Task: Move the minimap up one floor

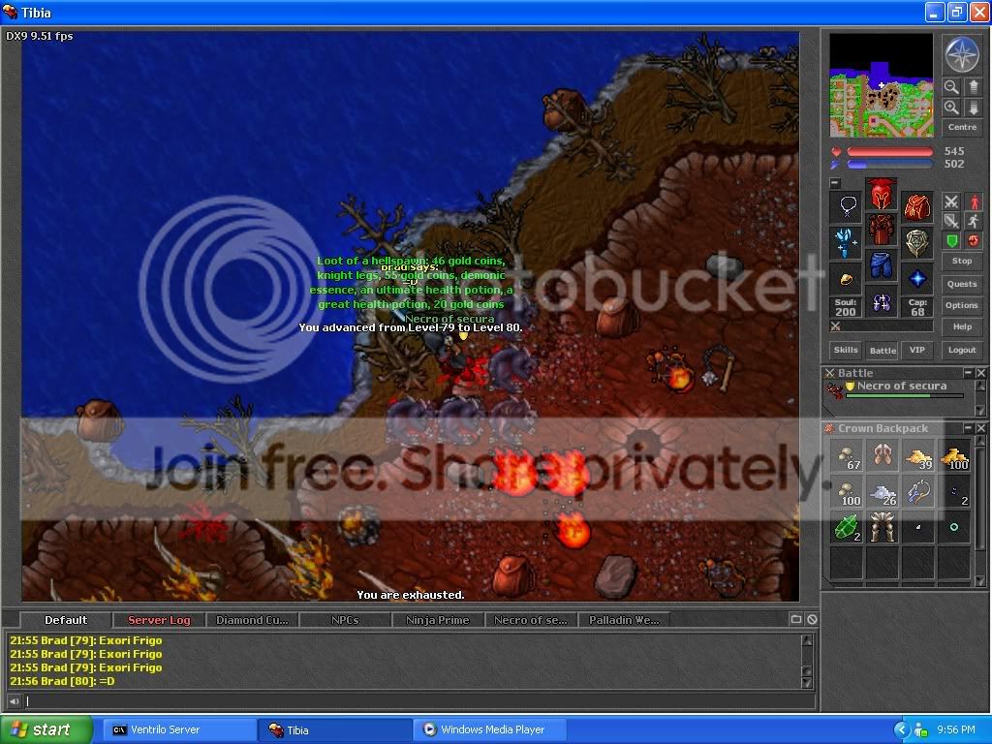Action: click(973, 86)
